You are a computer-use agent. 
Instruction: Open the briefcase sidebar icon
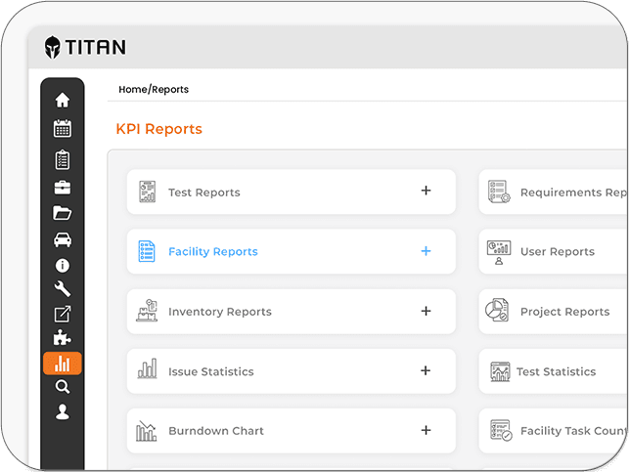[x=63, y=187]
